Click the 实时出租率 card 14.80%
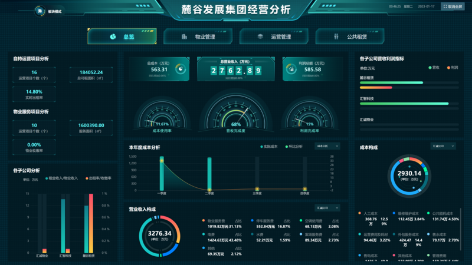472x265 pixels. [34, 94]
